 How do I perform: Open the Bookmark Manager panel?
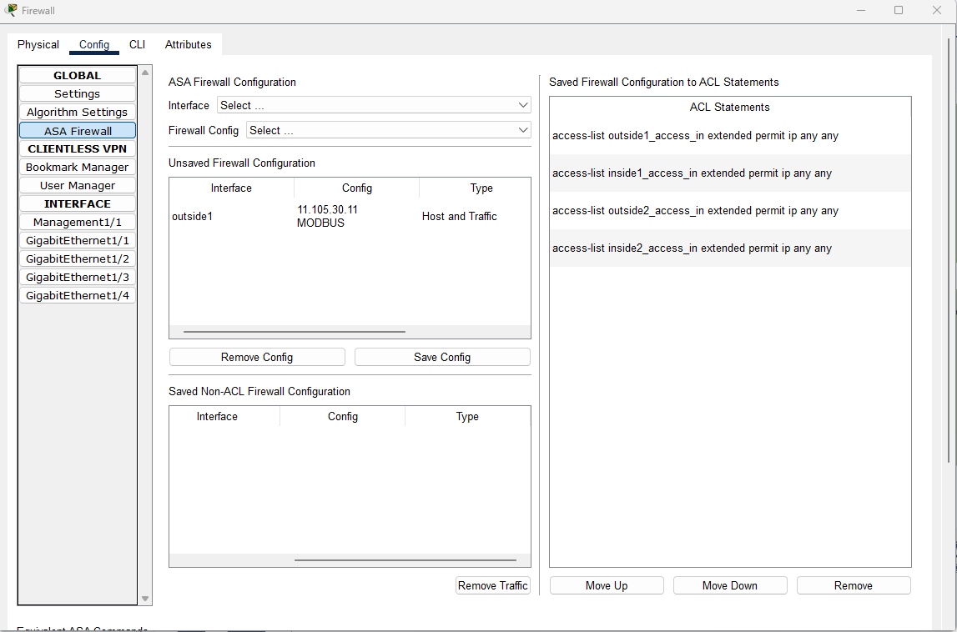pos(77,167)
